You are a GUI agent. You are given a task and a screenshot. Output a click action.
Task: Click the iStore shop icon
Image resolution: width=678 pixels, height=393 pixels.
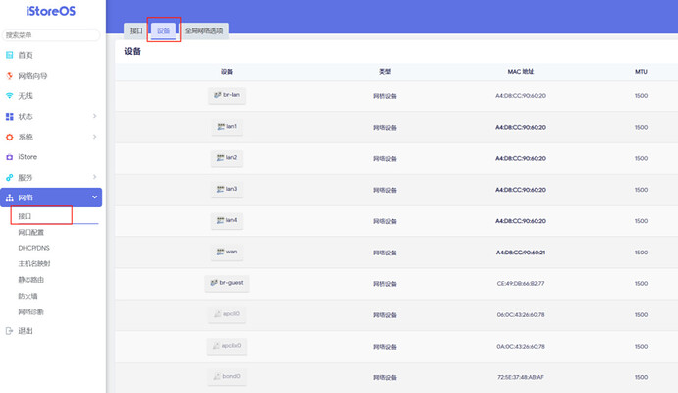pos(10,157)
